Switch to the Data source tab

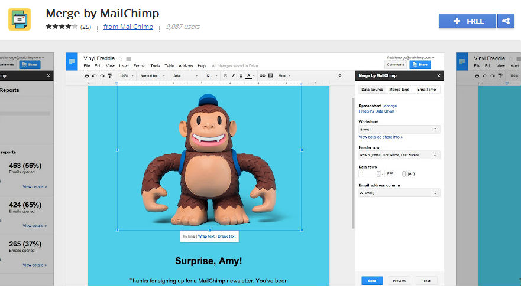pos(372,90)
